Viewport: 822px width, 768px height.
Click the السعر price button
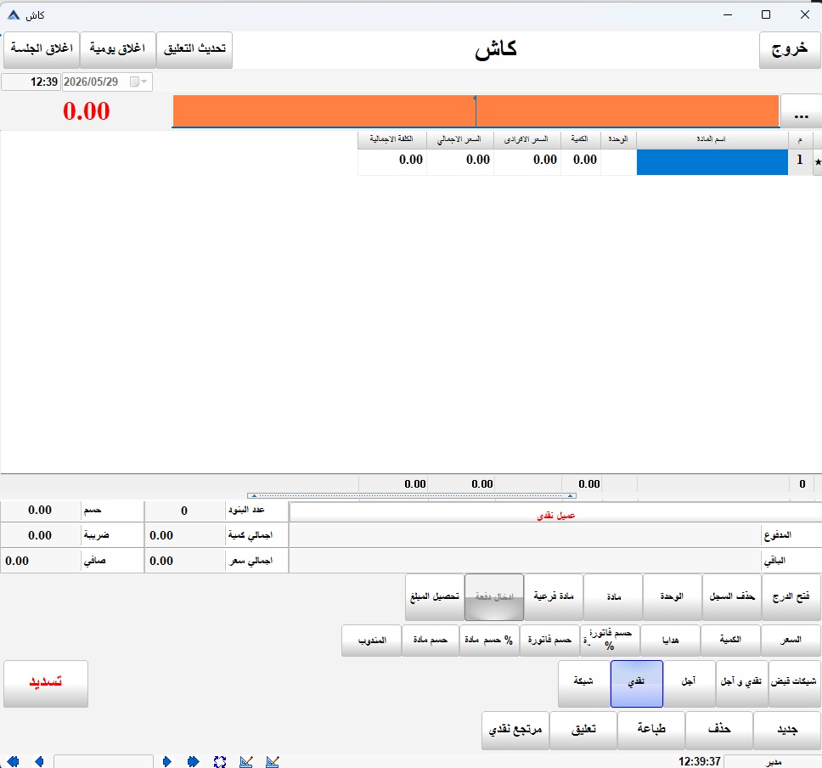(791, 641)
